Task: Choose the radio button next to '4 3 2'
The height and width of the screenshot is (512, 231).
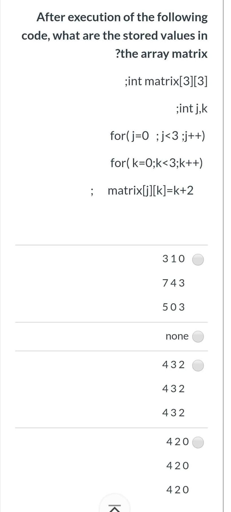Action: click(198, 365)
